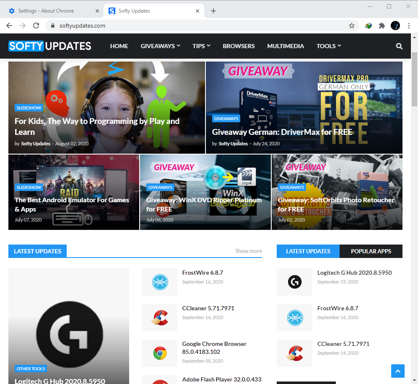Click the CCleaner icon in the sidebar

click(x=295, y=353)
